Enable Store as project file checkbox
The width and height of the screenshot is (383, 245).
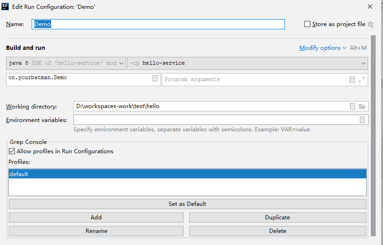tap(307, 24)
